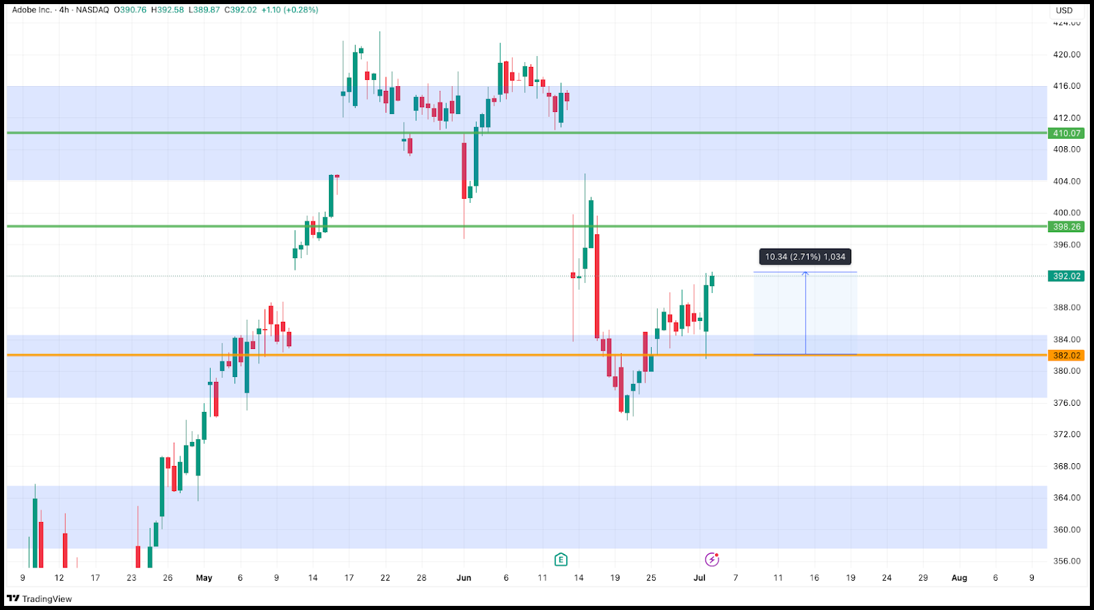Click the Adobe Inc. symbol title
This screenshot has width=1094, height=610.
(32, 10)
